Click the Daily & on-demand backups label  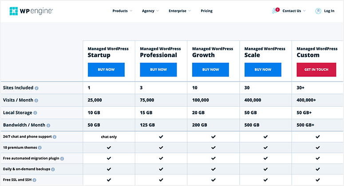(x=27, y=169)
